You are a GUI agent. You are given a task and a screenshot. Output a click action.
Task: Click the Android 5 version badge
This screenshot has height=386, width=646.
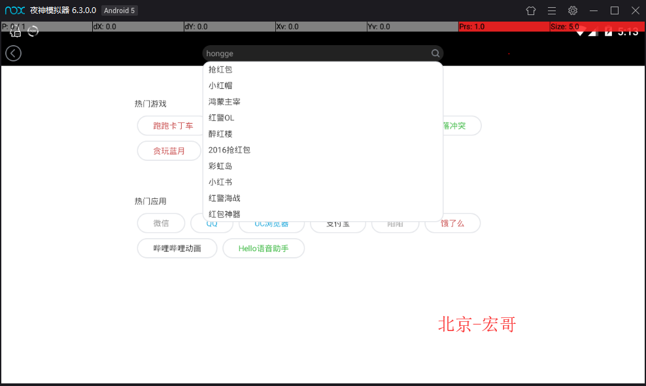coord(120,10)
